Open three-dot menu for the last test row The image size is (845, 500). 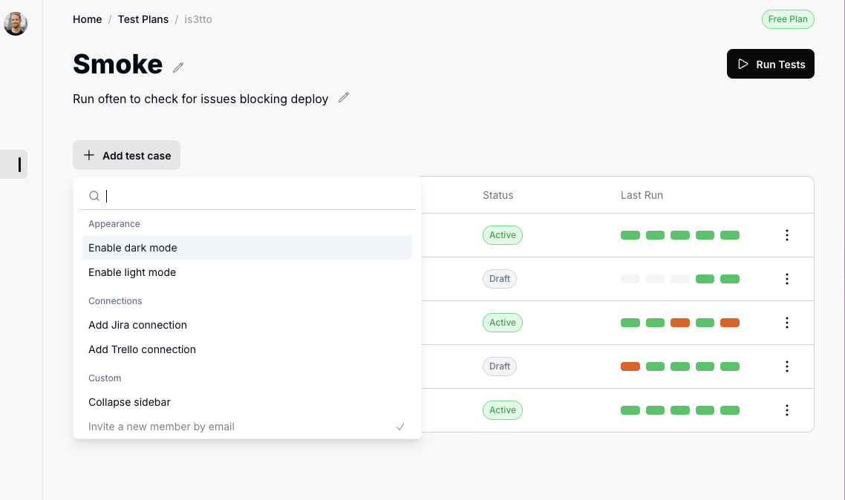(x=786, y=410)
